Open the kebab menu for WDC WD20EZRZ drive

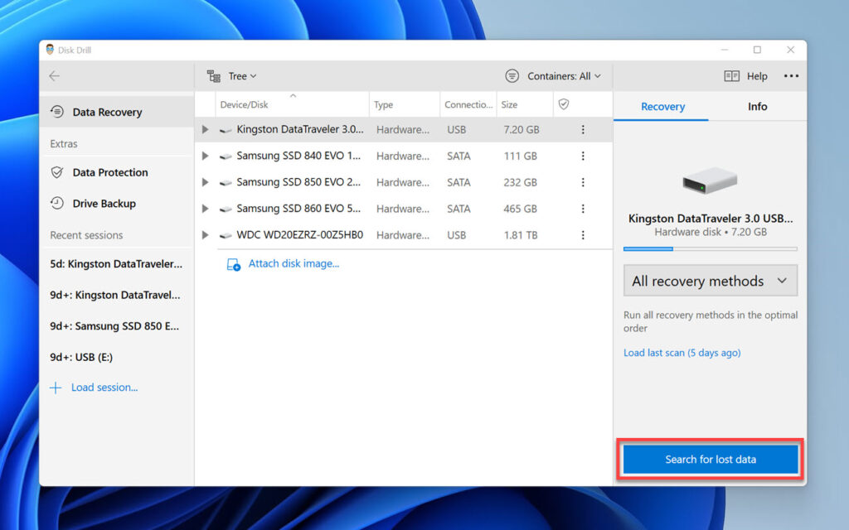583,235
